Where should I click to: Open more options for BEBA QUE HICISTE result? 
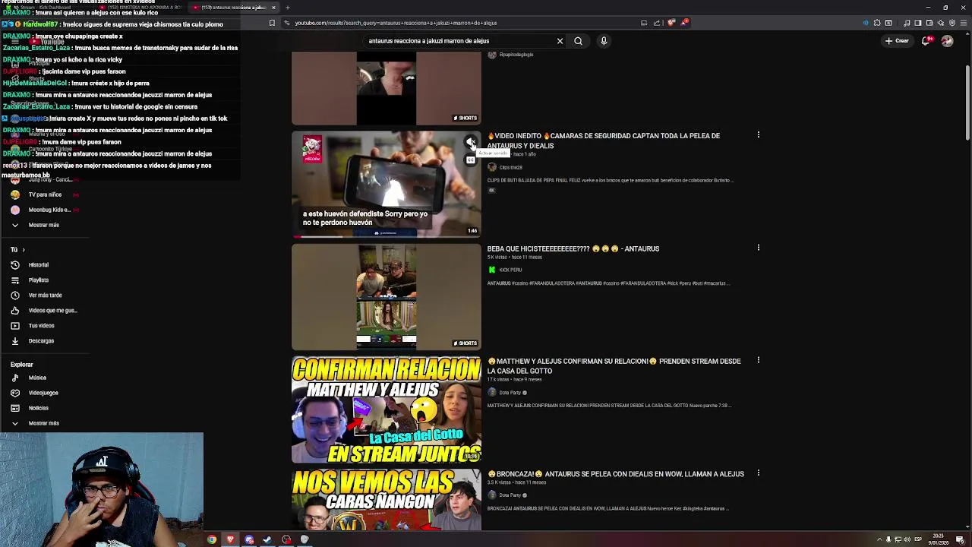[758, 248]
